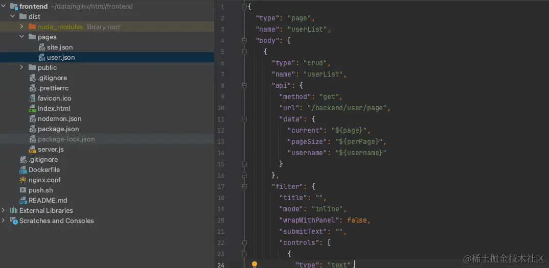Viewport: 549px width, 268px height.
Task: Click the favicon.ico image file icon
Action: [32, 99]
